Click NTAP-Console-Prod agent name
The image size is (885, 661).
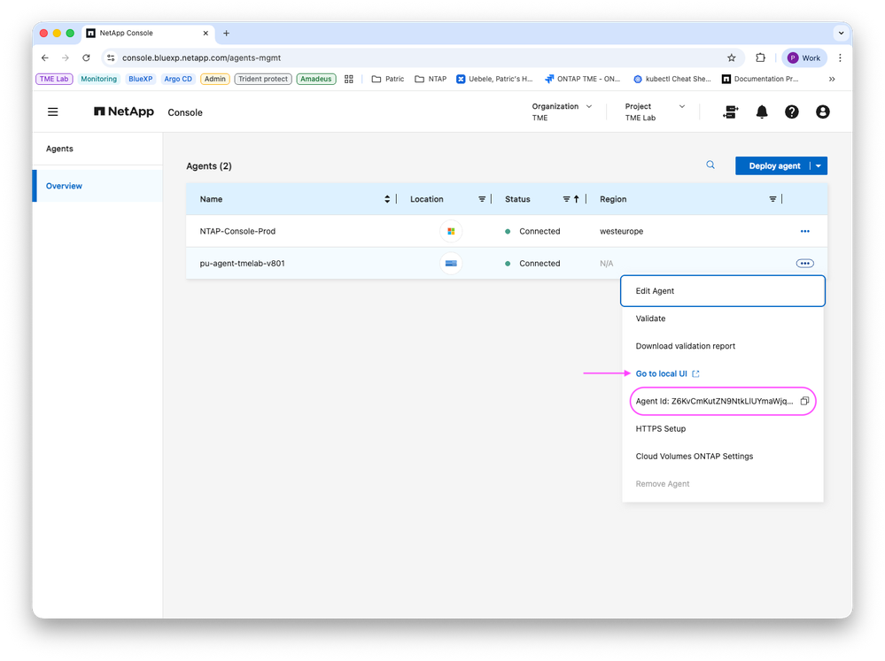(x=237, y=231)
